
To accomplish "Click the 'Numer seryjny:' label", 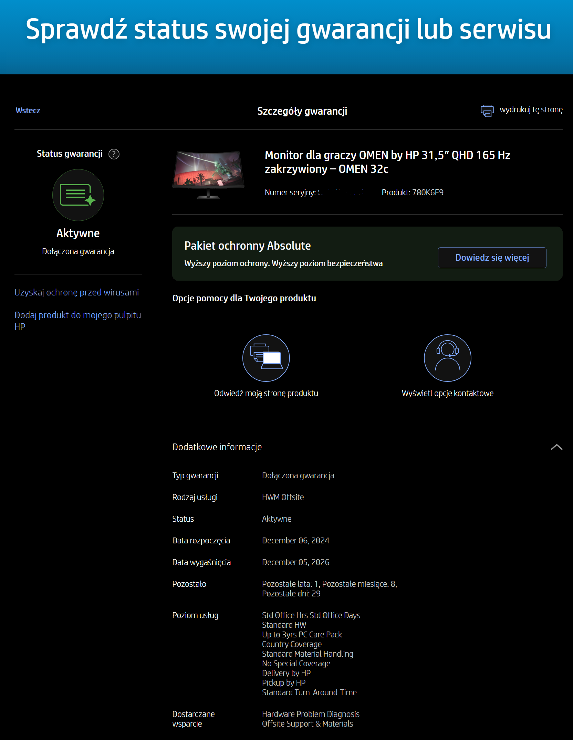I will (x=290, y=192).
